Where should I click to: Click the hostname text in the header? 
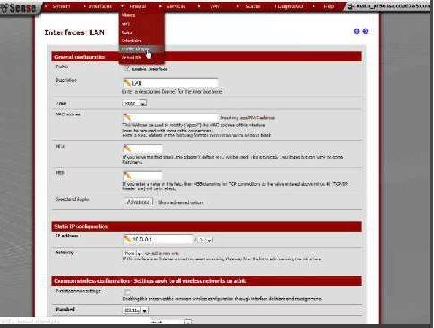(393, 6)
